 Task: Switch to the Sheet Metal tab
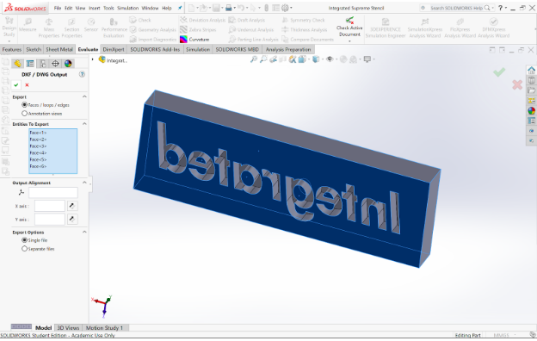coord(59,49)
